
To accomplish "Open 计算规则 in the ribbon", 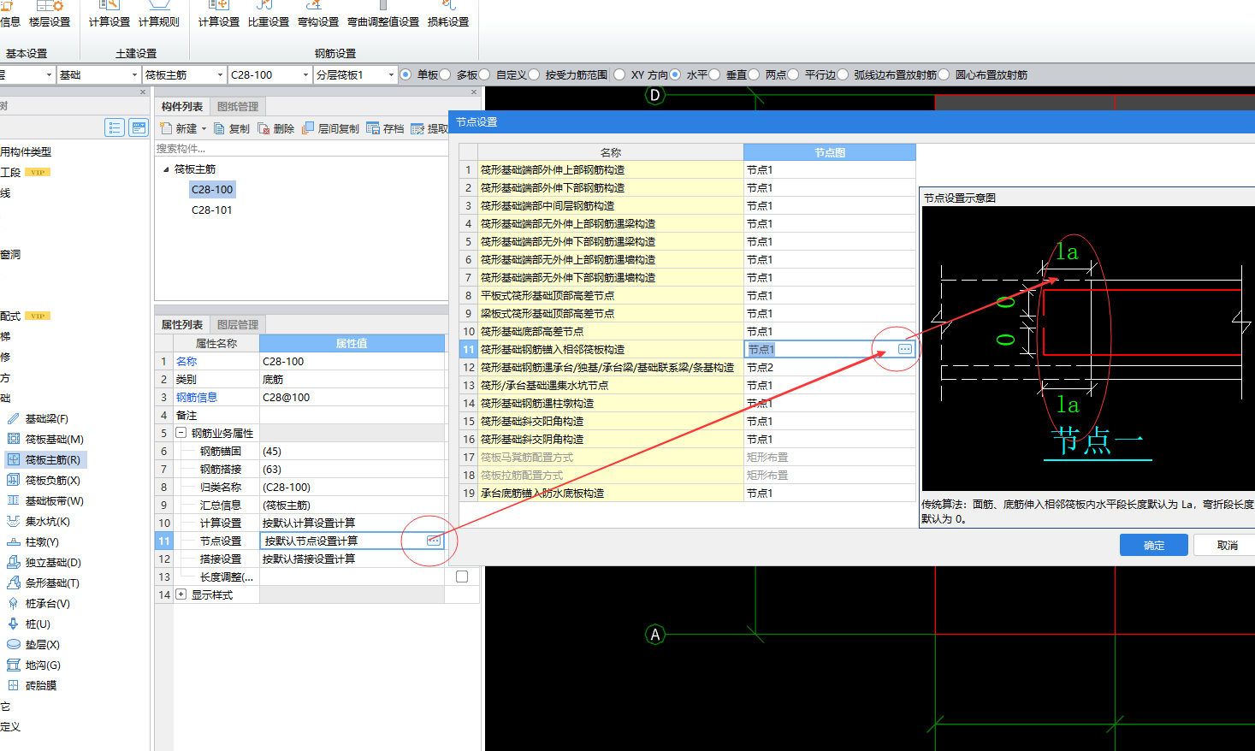I will 159,15.
